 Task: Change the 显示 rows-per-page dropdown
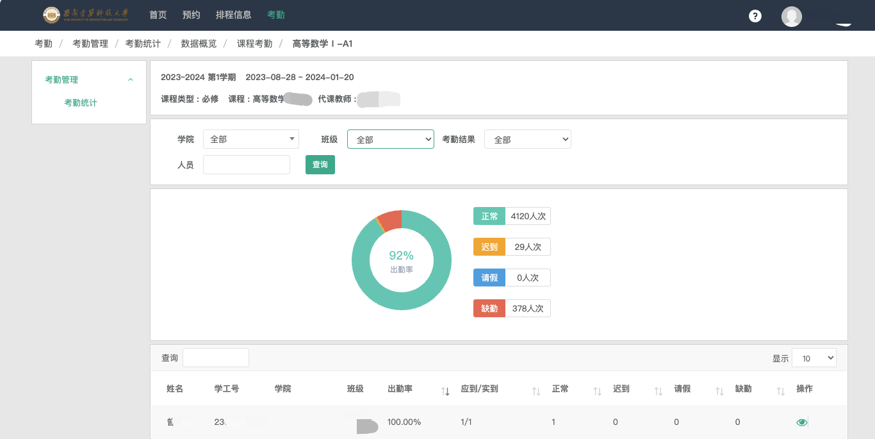coord(814,358)
